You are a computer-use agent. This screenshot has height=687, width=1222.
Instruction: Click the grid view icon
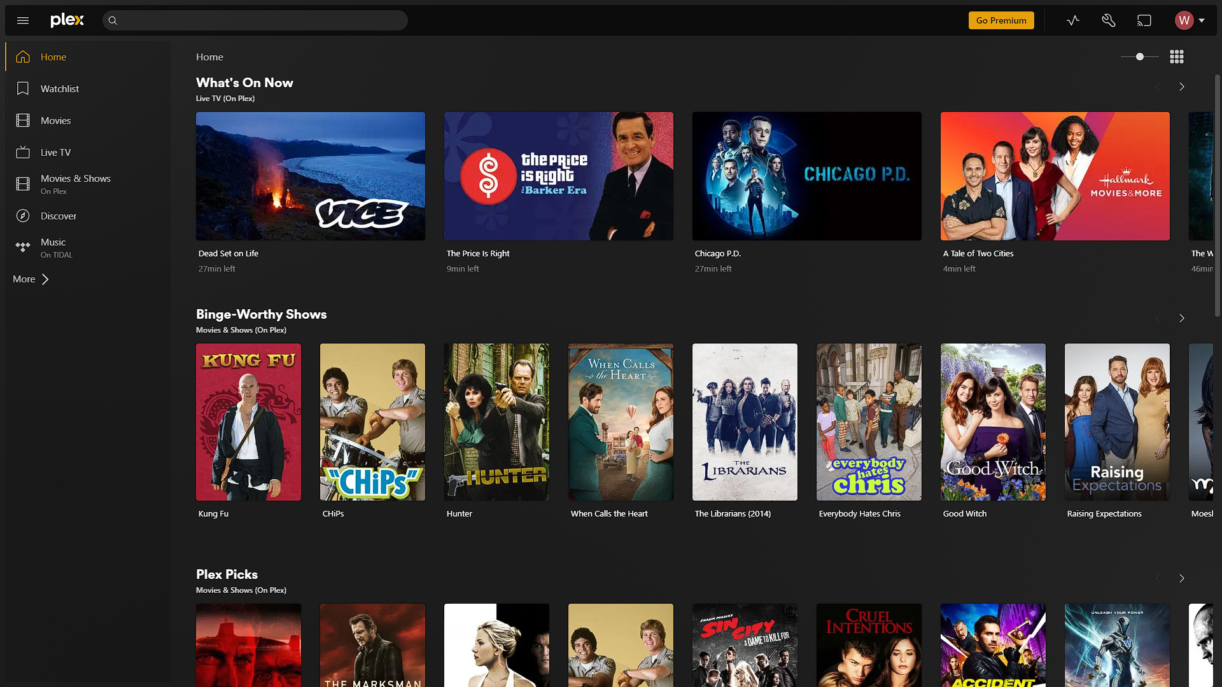point(1177,57)
